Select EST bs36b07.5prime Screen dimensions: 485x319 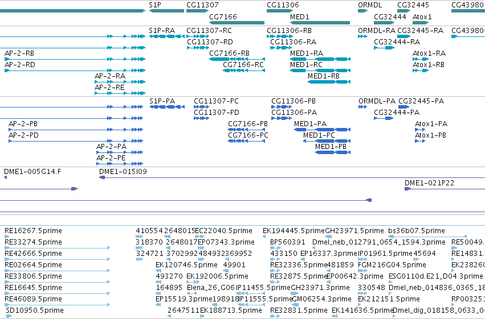[x=417, y=231]
